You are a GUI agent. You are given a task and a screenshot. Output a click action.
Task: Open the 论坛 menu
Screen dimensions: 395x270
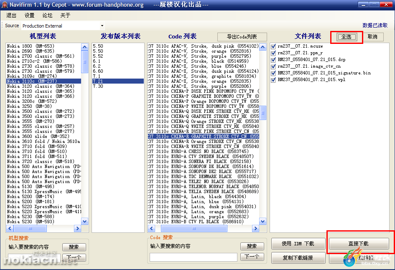[x=47, y=15]
